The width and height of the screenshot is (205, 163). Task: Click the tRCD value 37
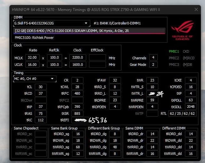(41, 93)
